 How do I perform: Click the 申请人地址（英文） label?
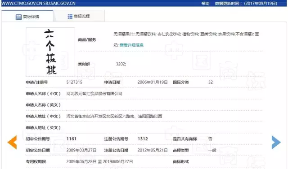pos(43,128)
